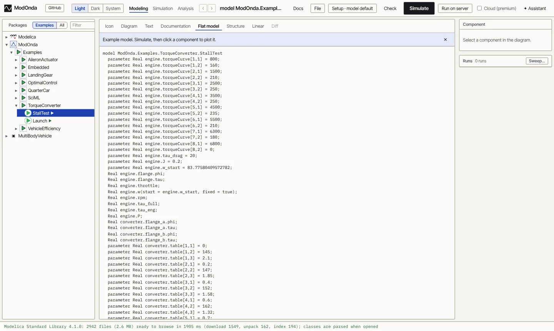
Task: Collapse the Examples tree node
Action: point(12,52)
